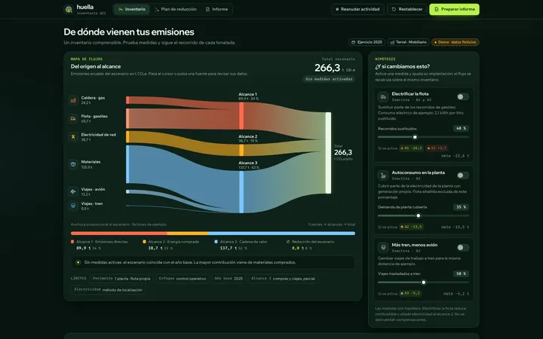Select the Viajes · tren train icon

coord(73,206)
